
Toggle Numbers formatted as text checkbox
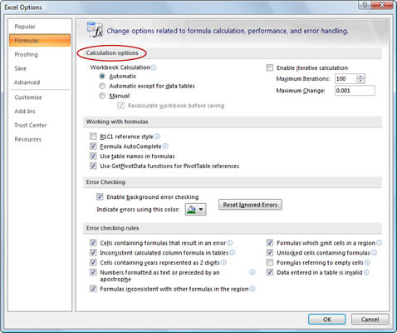(x=93, y=272)
